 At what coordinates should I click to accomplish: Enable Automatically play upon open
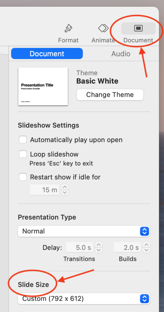click(x=23, y=140)
